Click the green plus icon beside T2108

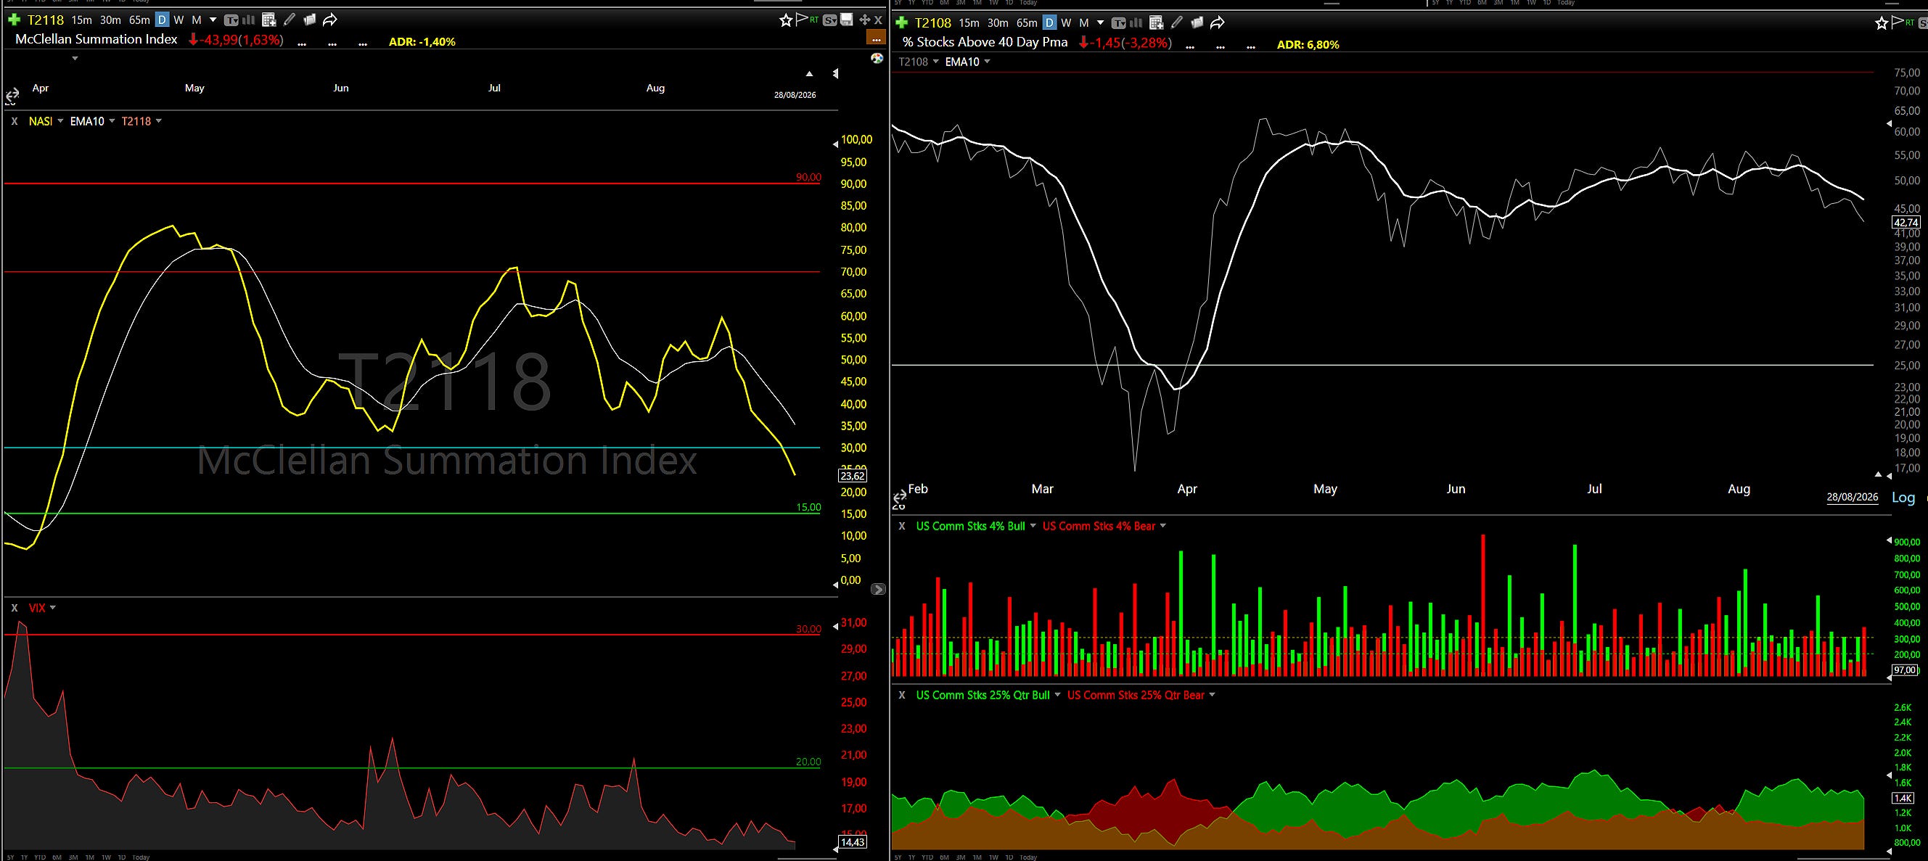902,22
